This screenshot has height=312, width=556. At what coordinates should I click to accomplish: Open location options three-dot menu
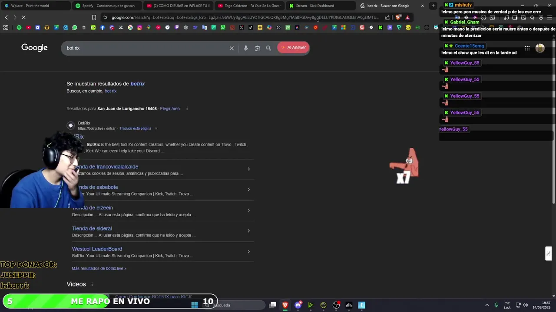click(187, 109)
